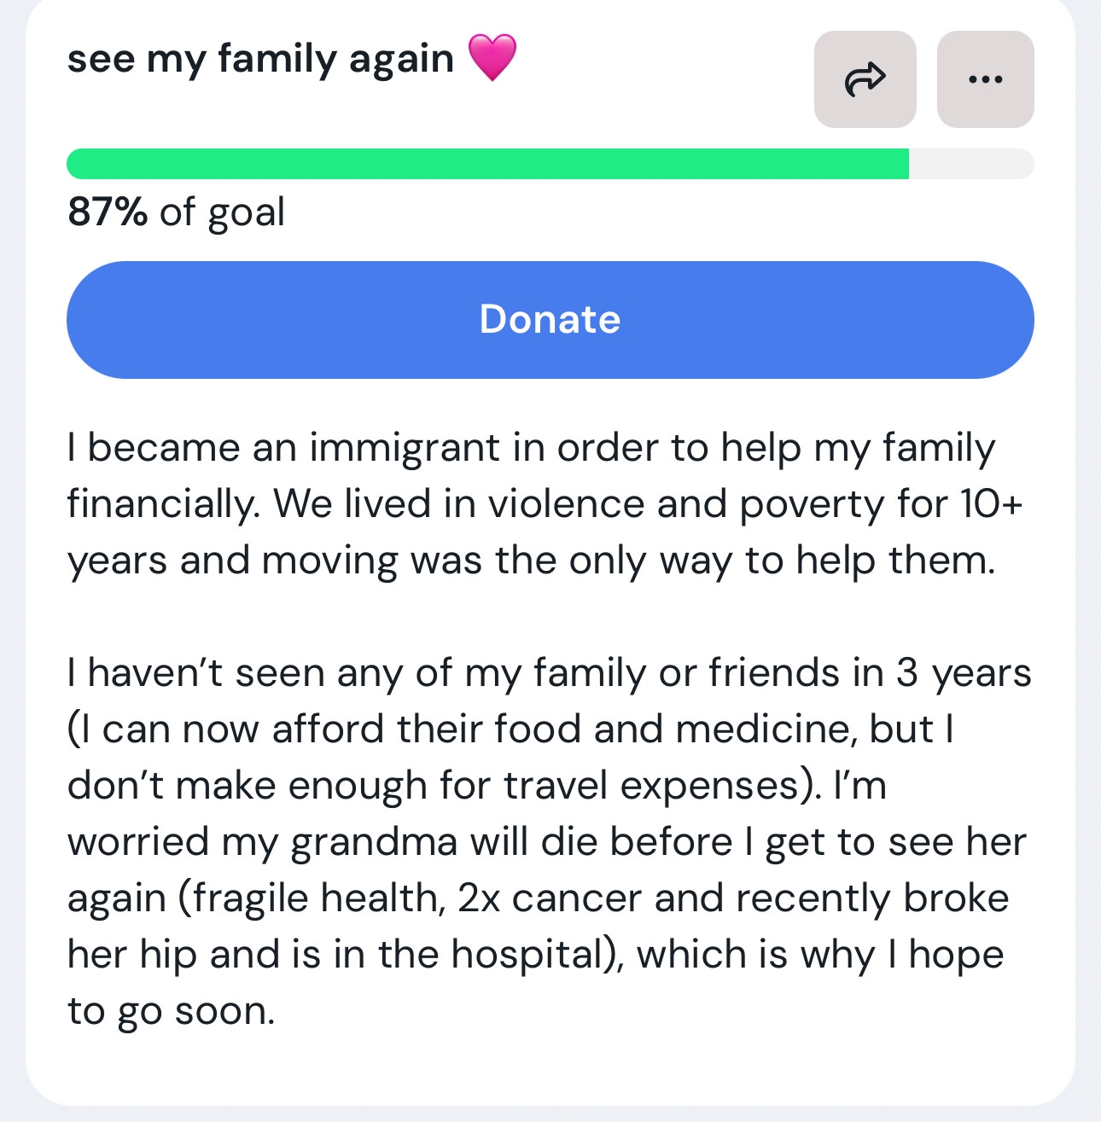Open the three-dots more options menu
This screenshot has height=1122, width=1101.
pyautogui.click(x=985, y=79)
